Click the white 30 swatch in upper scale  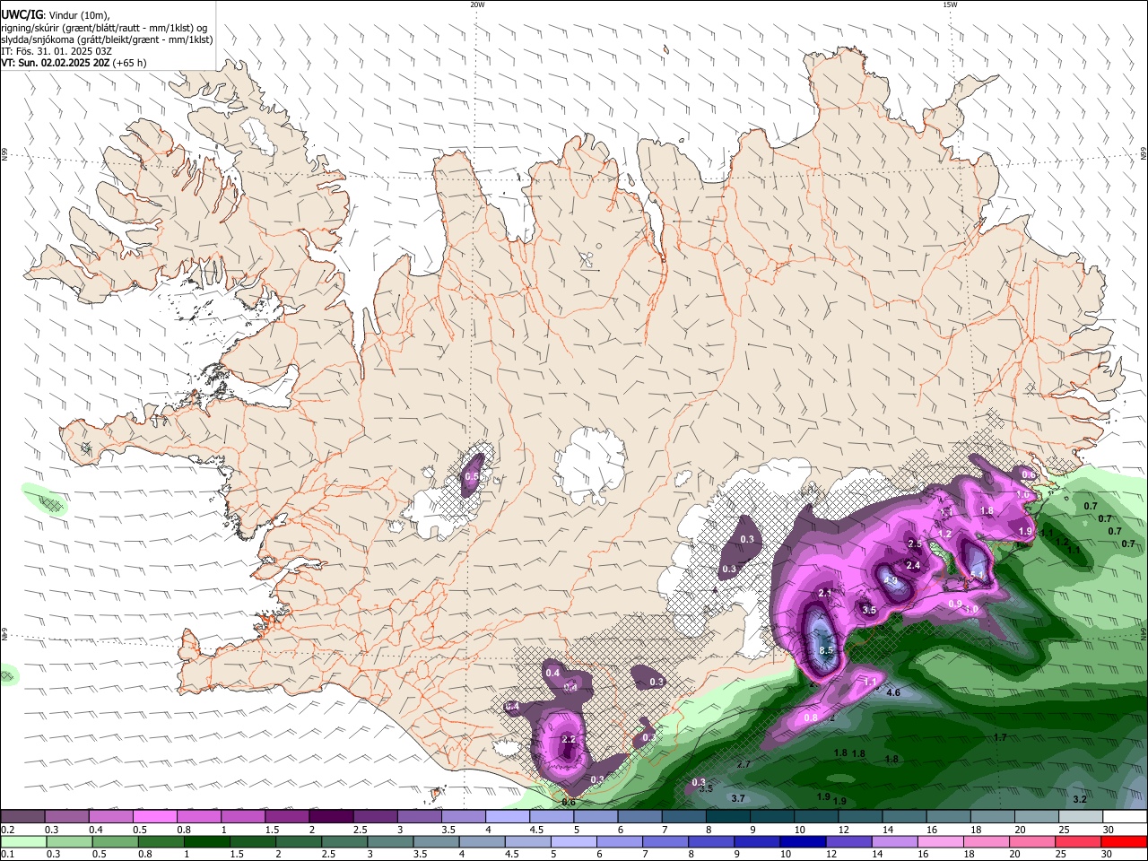(1125, 817)
